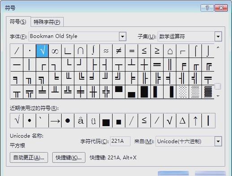Click the Unicode(十六进制) combo box
Image resolution: width=232 pixels, height=176 pixels.
(189, 141)
